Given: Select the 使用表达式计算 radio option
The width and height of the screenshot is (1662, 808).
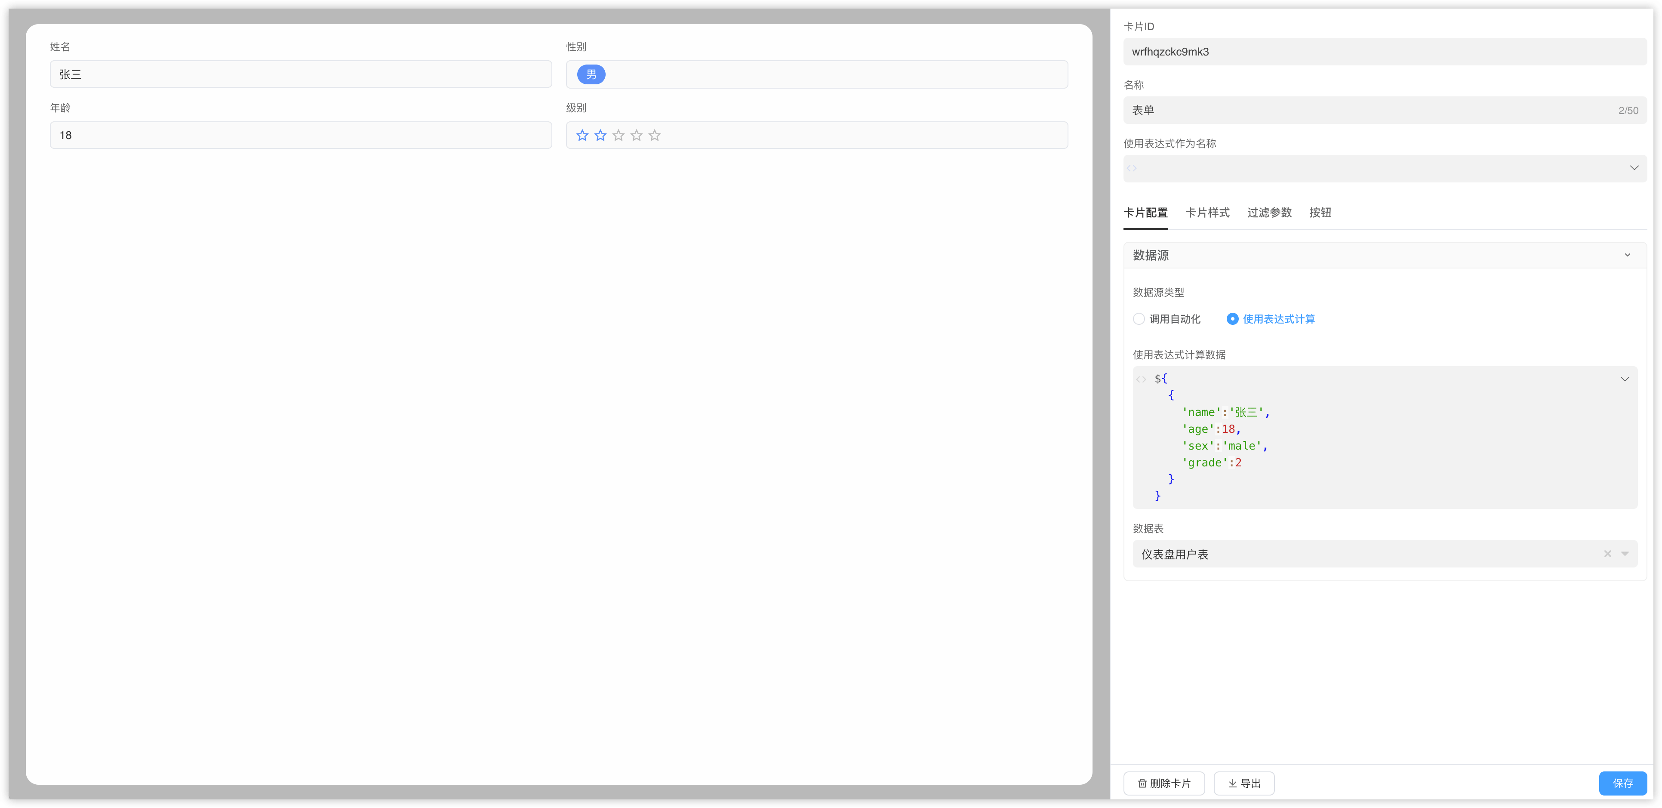Looking at the screenshot, I should [1232, 319].
